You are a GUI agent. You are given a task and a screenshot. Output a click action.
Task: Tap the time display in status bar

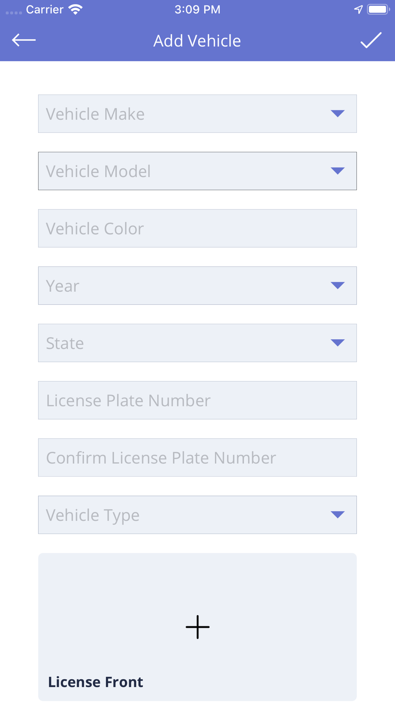click(x=197, y=9)
